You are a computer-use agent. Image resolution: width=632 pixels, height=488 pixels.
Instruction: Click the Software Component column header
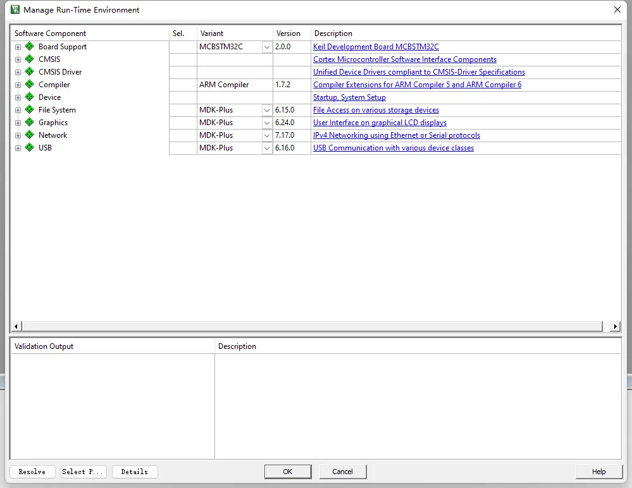point(89,34)
